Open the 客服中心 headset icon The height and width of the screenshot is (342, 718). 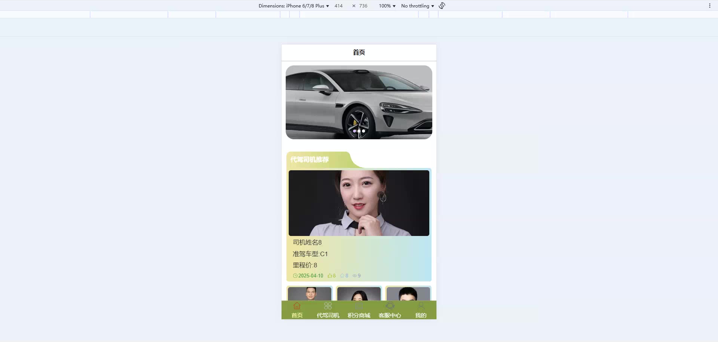[x=390, y=306]
